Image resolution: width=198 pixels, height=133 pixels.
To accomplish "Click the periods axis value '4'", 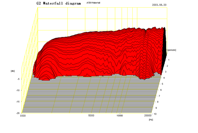I will [164, 78].
